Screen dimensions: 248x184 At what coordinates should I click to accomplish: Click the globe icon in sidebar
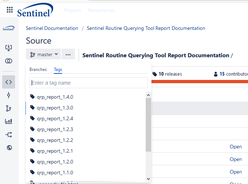[9, 147]
